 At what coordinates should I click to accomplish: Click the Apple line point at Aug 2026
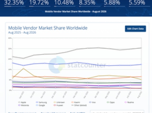coord(141,48)
